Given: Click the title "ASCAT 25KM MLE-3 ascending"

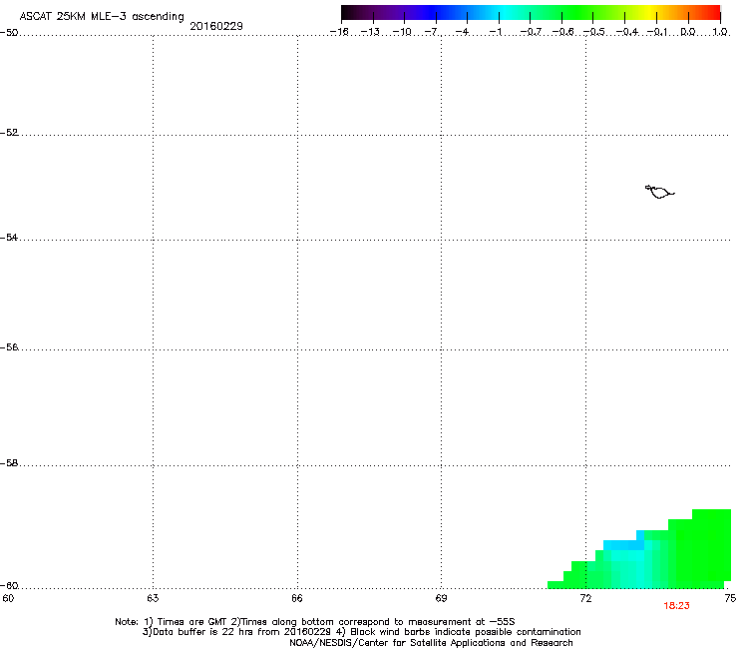Looking at the screenshot, I should [102, 17].
